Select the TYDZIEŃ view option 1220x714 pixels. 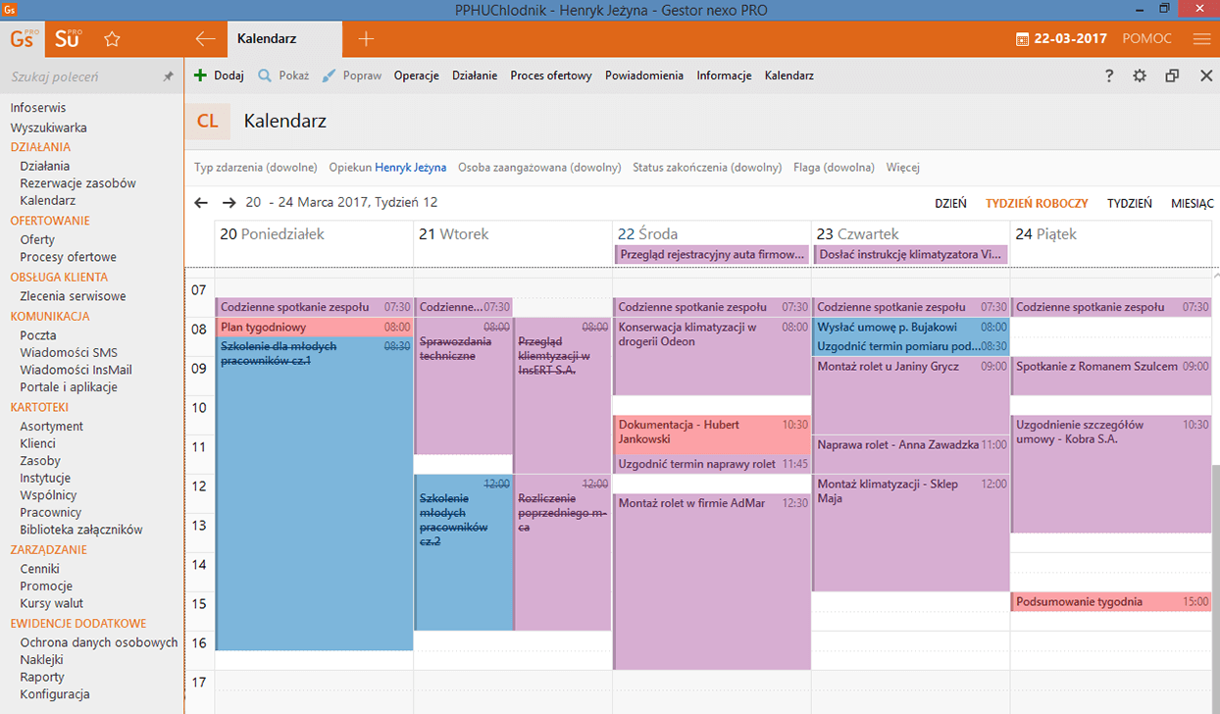tap(1129, 203)
